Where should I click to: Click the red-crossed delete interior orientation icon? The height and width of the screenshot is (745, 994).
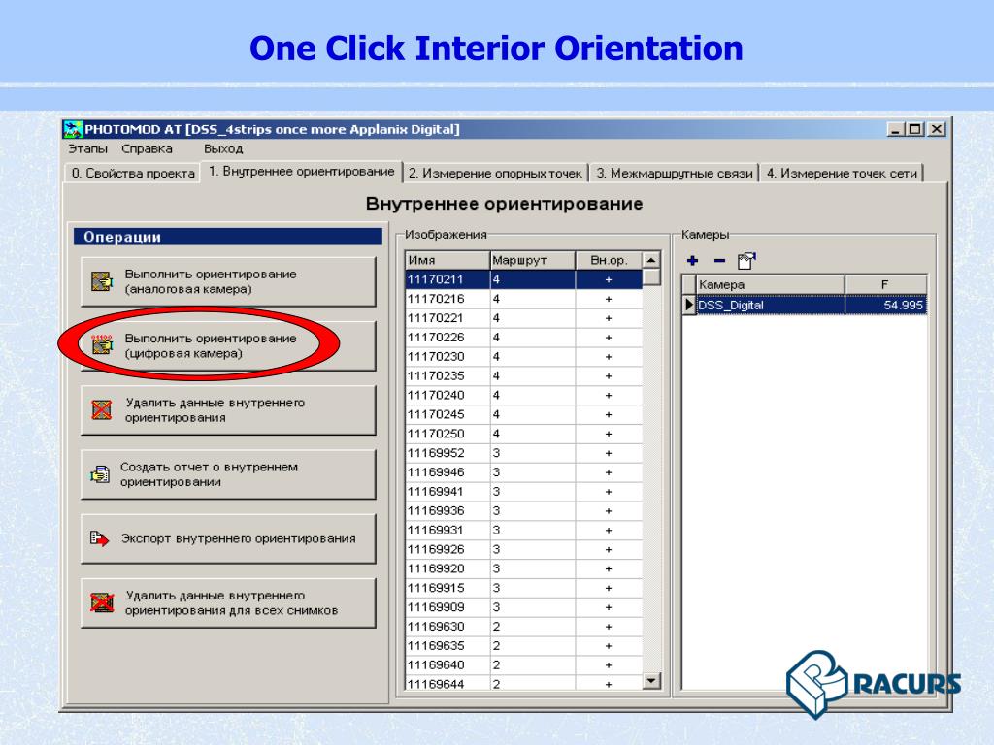point(101,410)
